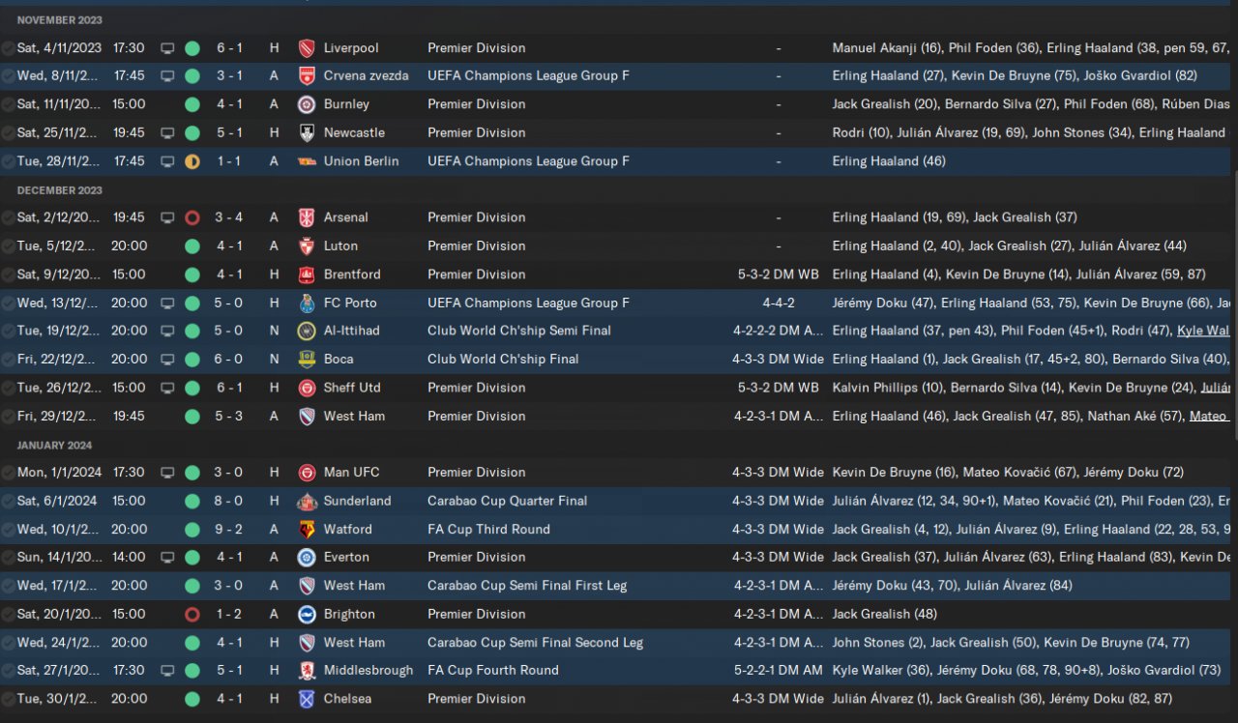Open the Crvena zvezda club link

click(366, 75)
